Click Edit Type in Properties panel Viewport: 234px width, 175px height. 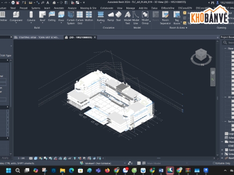tap(6, 56)
